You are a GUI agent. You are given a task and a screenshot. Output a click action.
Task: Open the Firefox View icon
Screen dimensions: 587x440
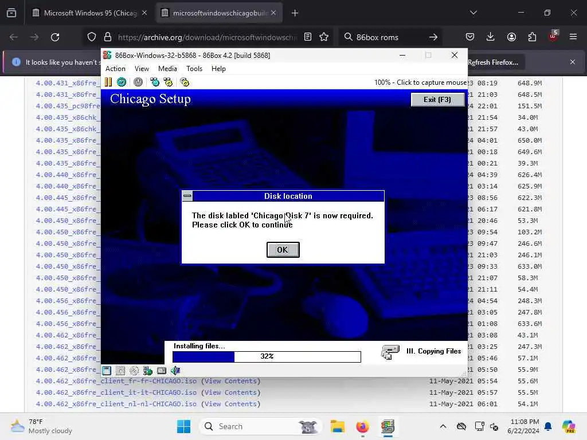coord(11,13)
